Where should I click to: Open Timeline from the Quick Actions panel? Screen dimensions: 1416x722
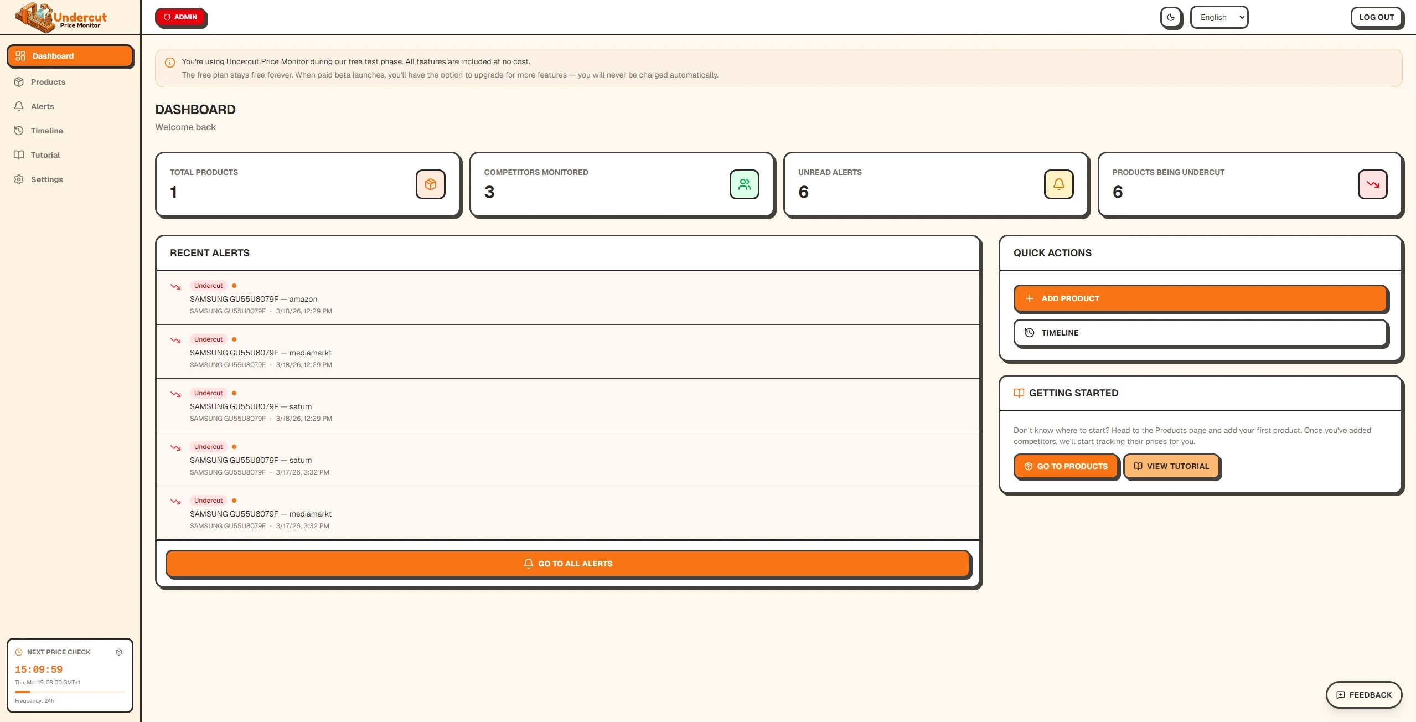1201,333
